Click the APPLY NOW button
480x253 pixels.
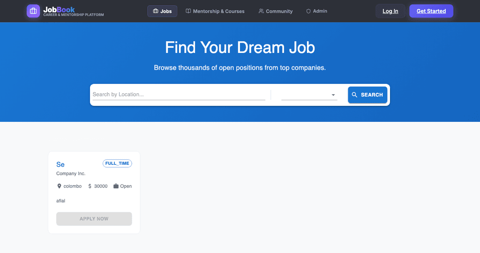pyautogui.click(x=94, y=219)
